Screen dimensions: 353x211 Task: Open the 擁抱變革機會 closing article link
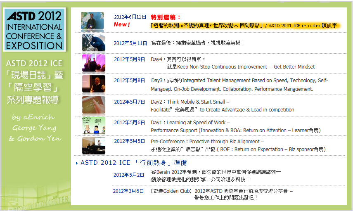[x=198, y=43]
